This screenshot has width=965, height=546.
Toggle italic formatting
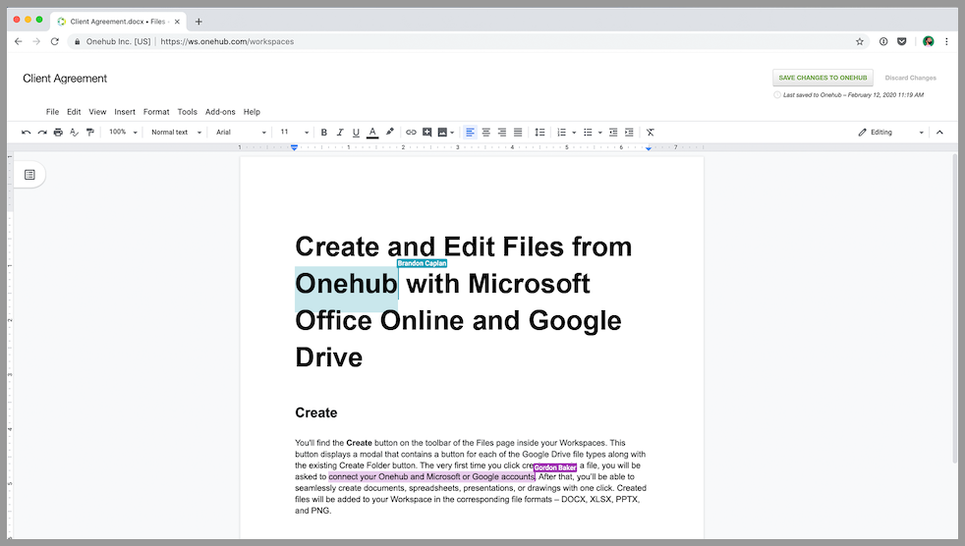pos(340,133)
